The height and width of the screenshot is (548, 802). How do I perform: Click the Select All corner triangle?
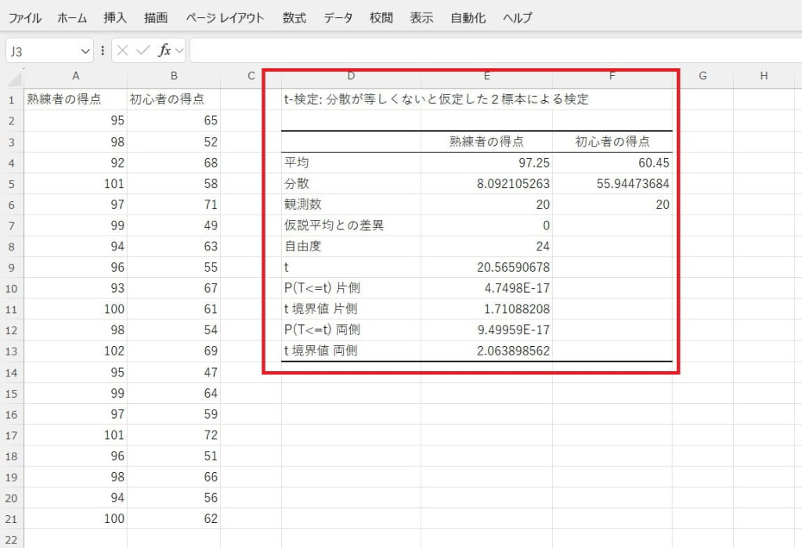pos(13,77)
